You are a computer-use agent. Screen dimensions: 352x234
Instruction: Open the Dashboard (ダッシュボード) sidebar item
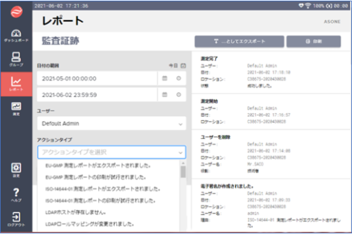16,36
